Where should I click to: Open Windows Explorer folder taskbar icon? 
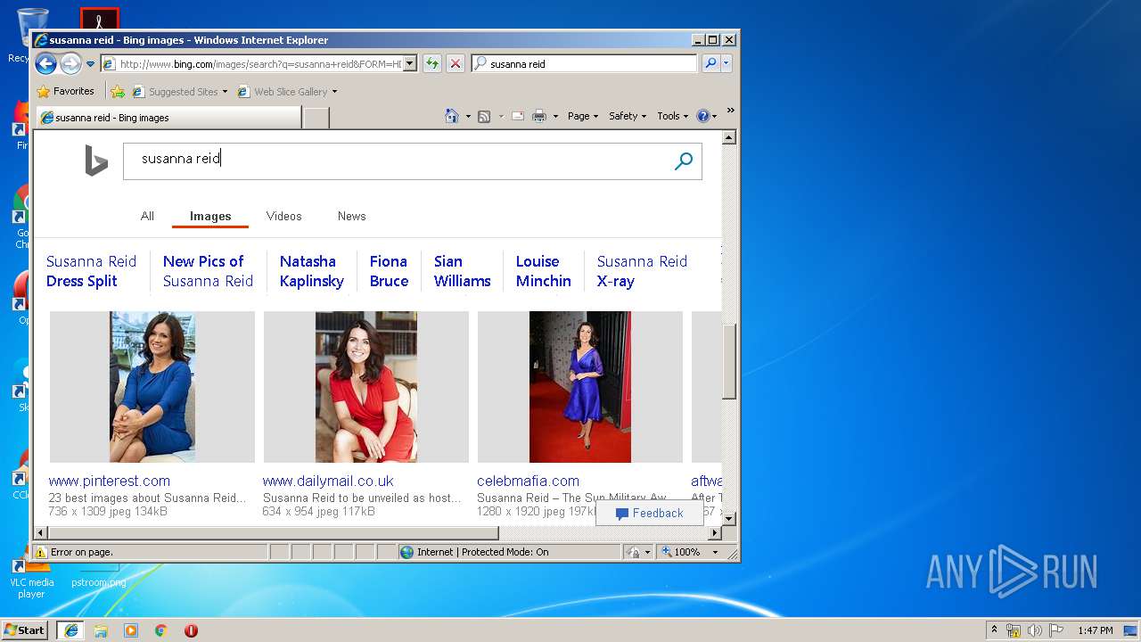[101, 630]
